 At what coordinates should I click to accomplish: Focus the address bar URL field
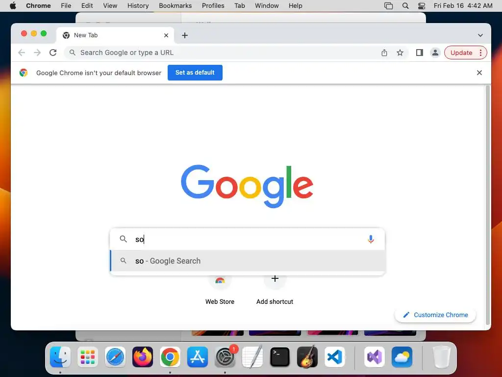point(224,53)
